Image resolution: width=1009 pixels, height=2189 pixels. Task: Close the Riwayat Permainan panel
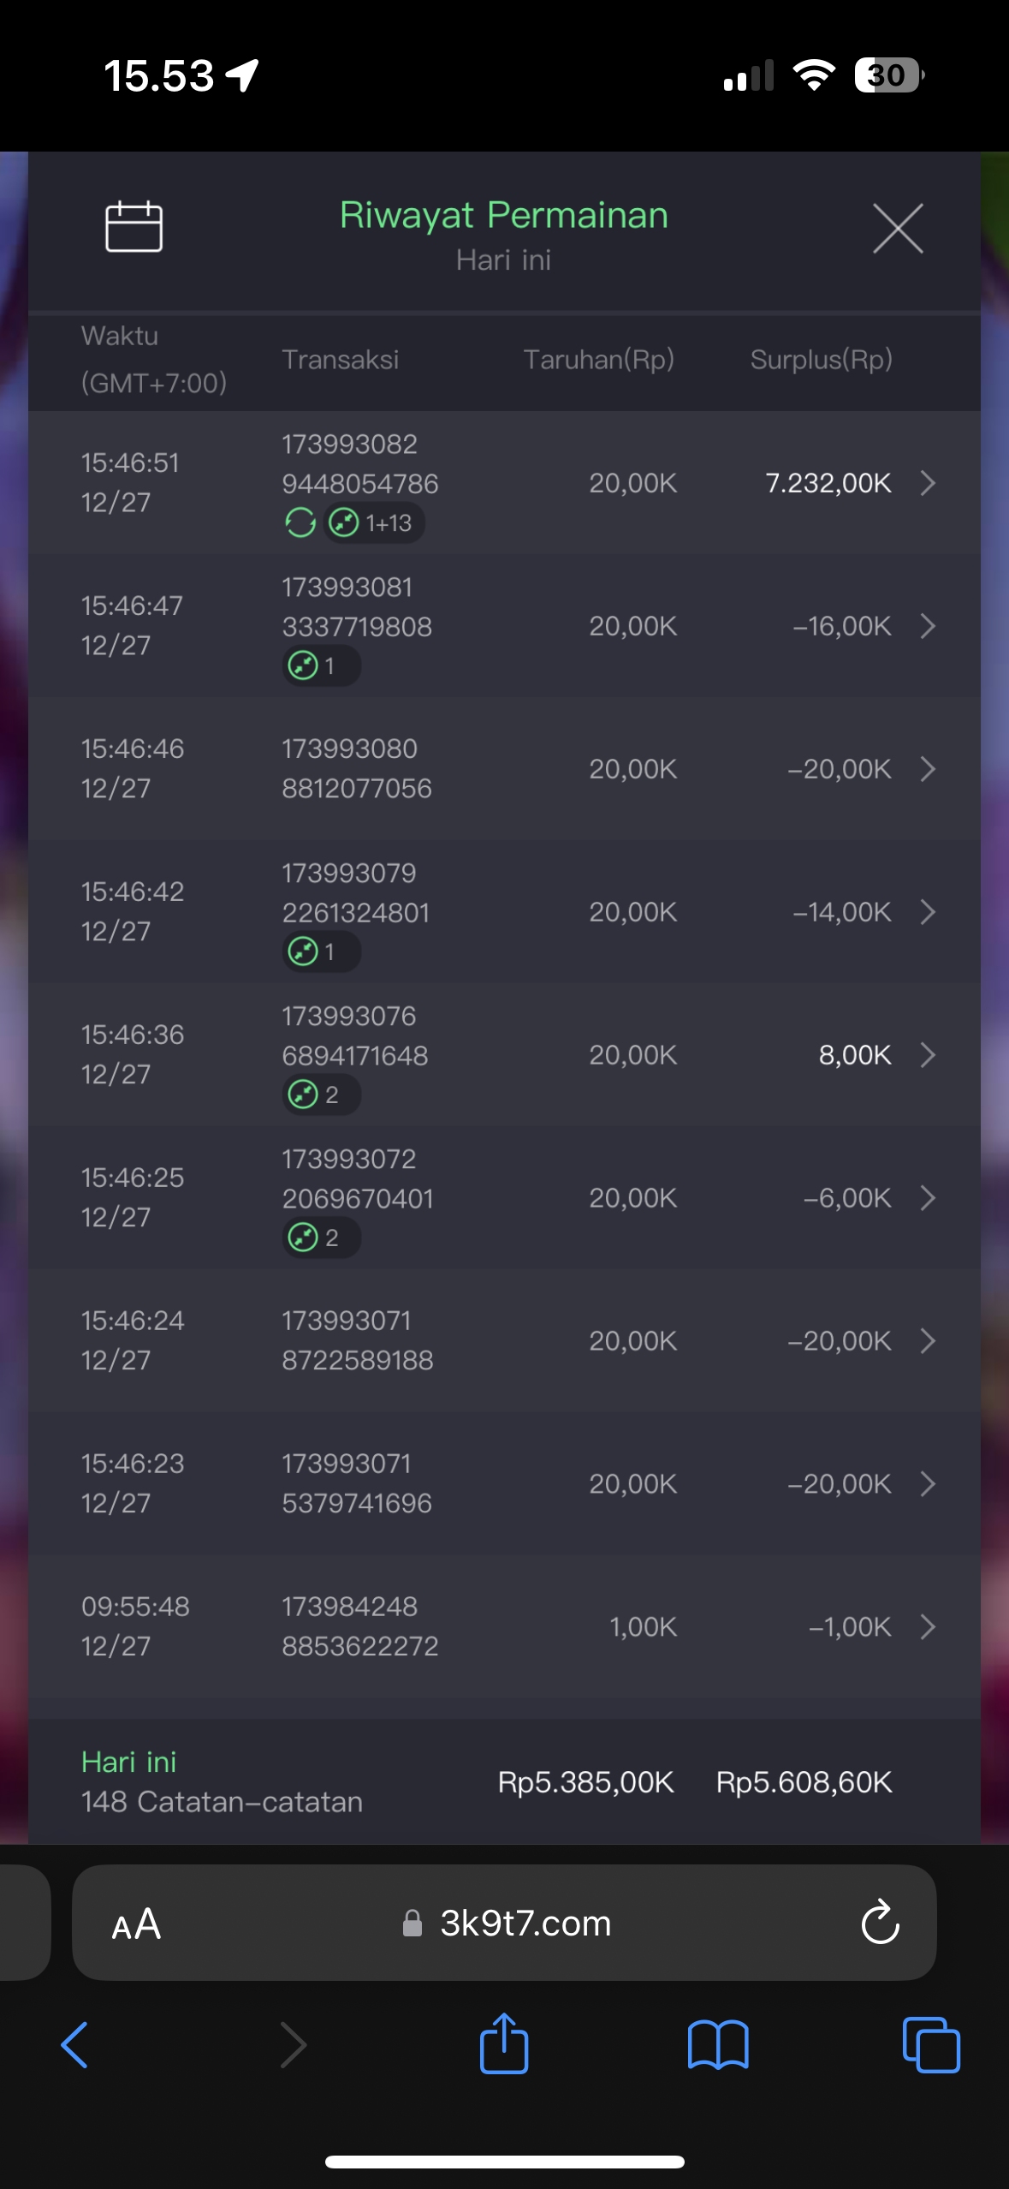(898, 229)
